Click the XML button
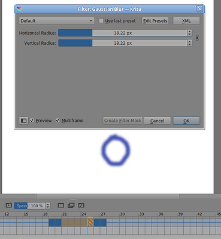The image size is (221, 239). tap(186, 21)
